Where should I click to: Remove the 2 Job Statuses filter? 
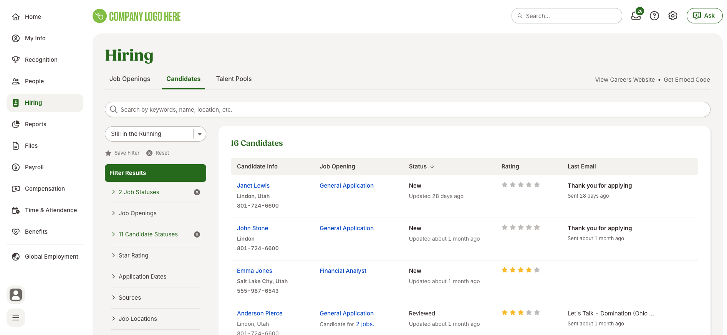tap(197, 192)
